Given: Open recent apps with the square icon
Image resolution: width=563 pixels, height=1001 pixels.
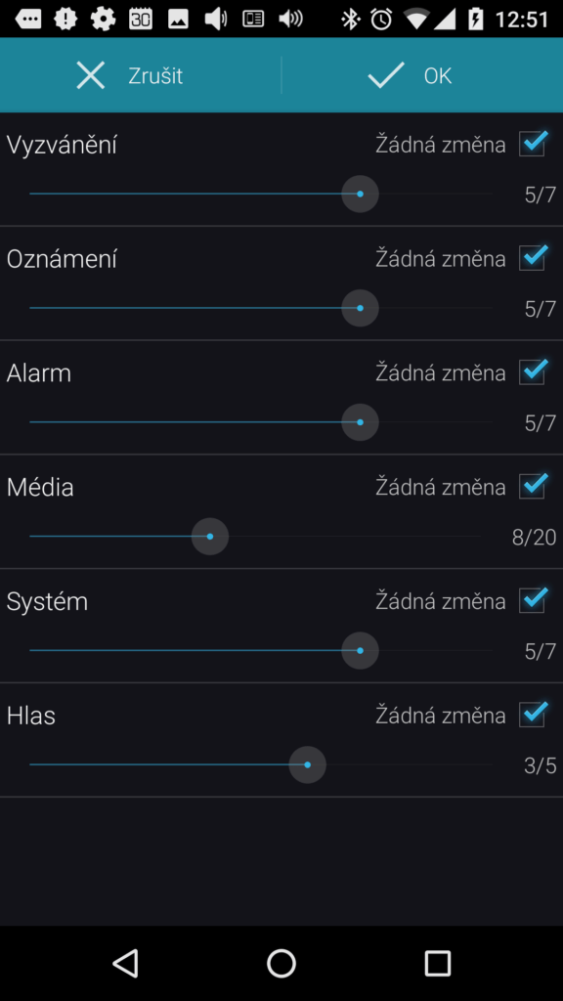Looking at the screenshot, I should point(438,963).
